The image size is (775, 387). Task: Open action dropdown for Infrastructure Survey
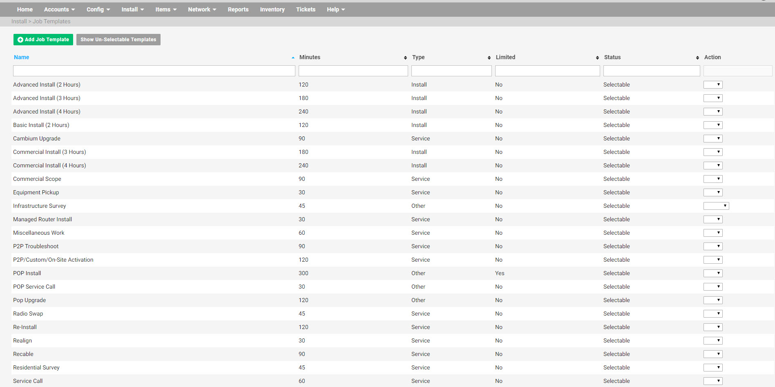[x=716, y=206]
